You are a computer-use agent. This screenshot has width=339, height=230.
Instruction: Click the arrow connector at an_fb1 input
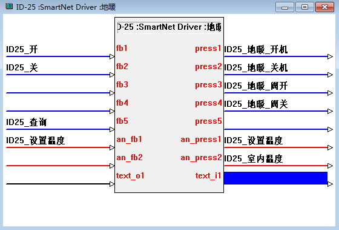[x=112, y=147]
